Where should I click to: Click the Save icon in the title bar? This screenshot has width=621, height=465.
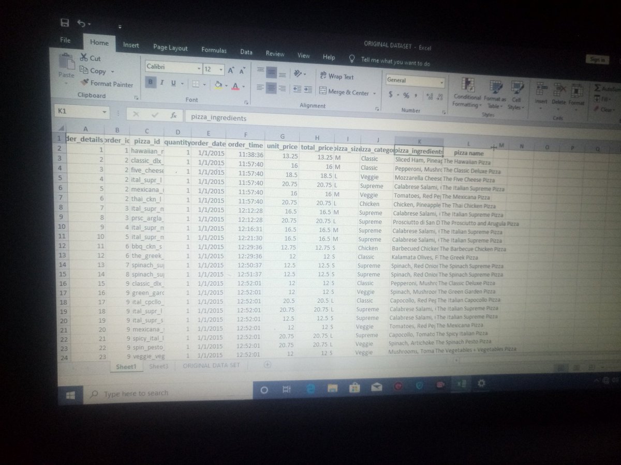[x=65, y=23]
